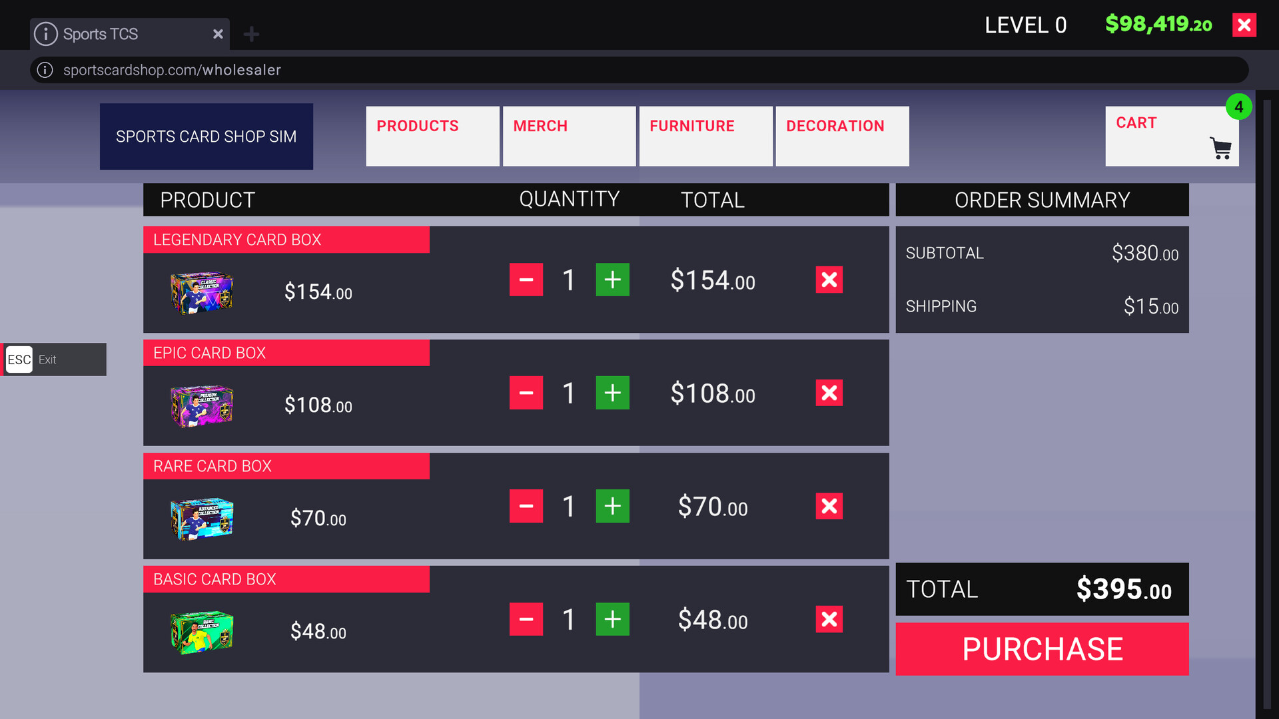This screenshot has width=1279, height=719.
Task: Decrease Rare Card Box quantity
Action: coord(526,506)
